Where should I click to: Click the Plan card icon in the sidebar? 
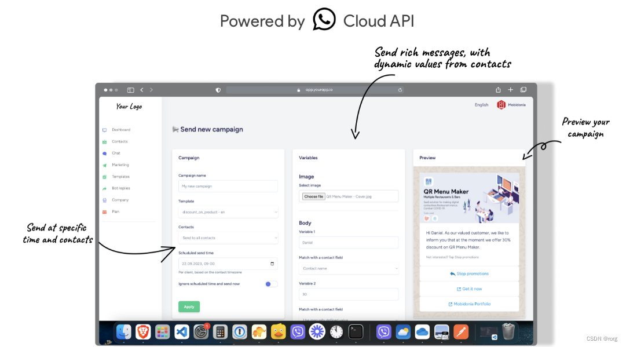105,211
